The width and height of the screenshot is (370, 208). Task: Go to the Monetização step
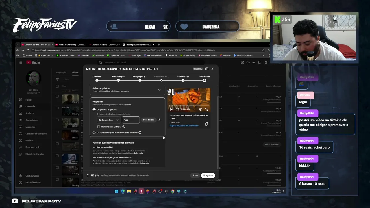coord(118,78)
